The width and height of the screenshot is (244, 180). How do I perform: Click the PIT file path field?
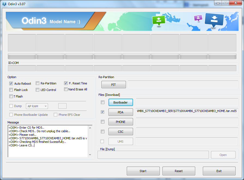pos(183,84)
